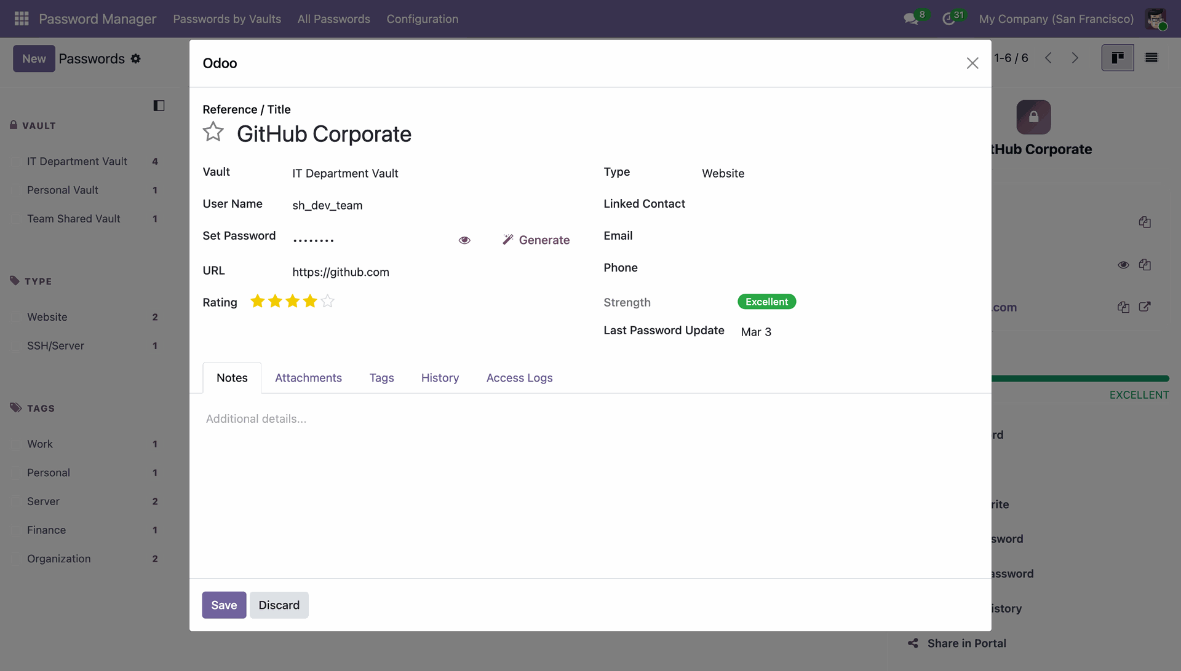This screenshot has width=1181, height=671.
Task: Set the rating to four stars
Action: pyautogui.click(x=310, y=301)
